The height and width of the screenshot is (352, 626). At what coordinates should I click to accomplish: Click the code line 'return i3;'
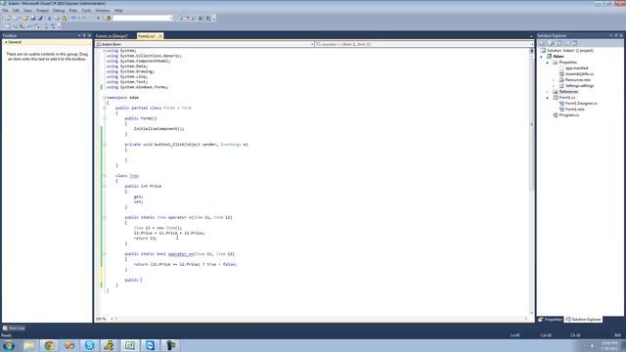tap(145, 239)
